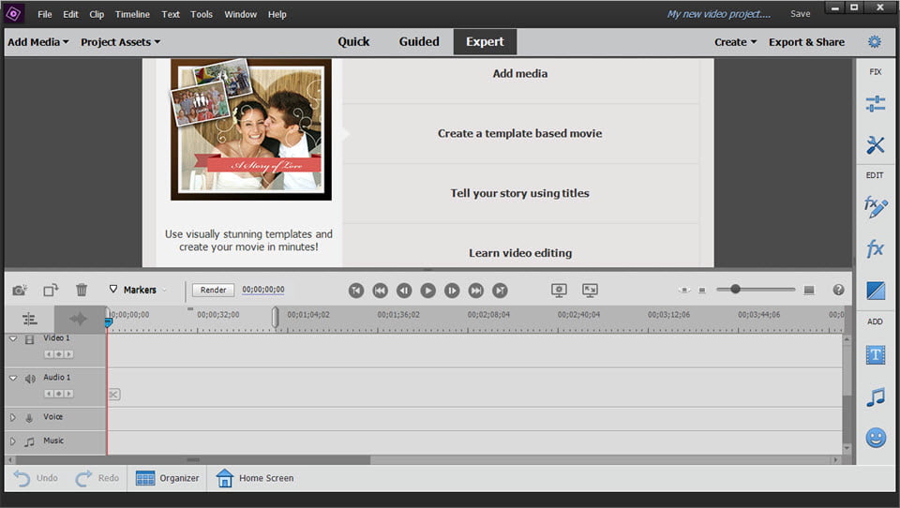Screen dimensions: 900x508
Task: Go to next edit point
Action: pos(476,291)
